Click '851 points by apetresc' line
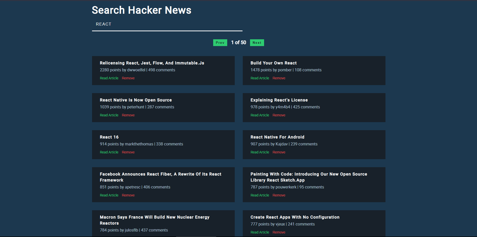The width and height of the screenshot is (477, 237). point(135,187)
